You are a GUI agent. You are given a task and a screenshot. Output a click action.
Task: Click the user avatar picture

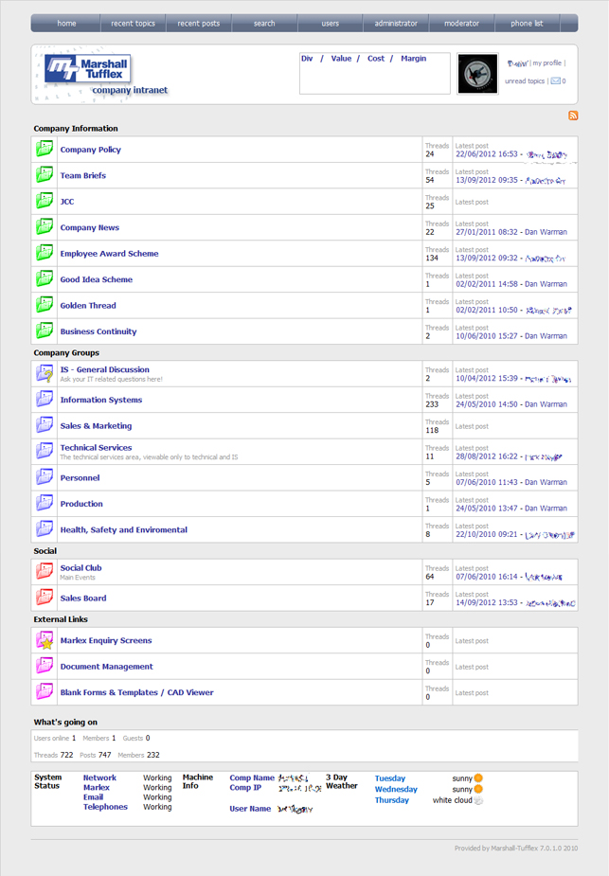[477, 74]
